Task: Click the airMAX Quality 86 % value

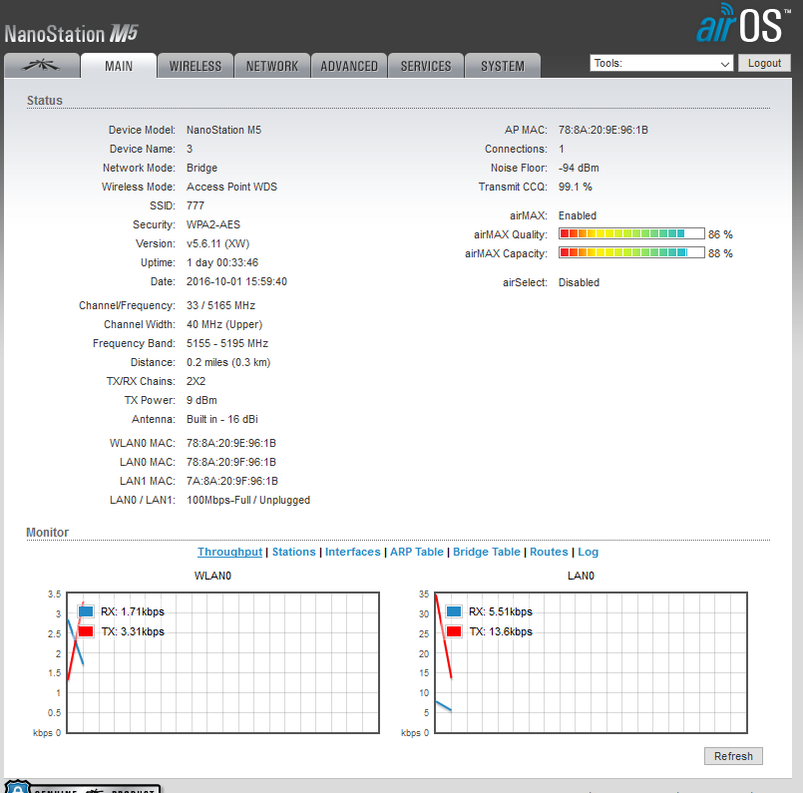Action: pyautogui.click(x=720, y=234)
